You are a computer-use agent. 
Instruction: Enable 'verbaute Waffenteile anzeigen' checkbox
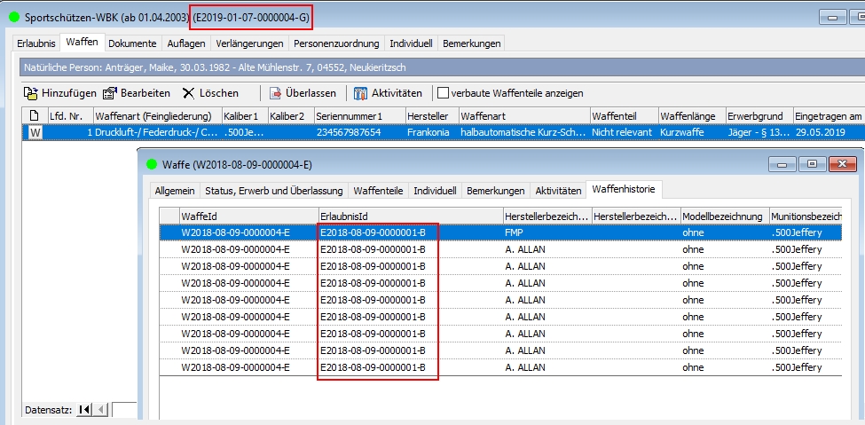click(x=442, y=93)
